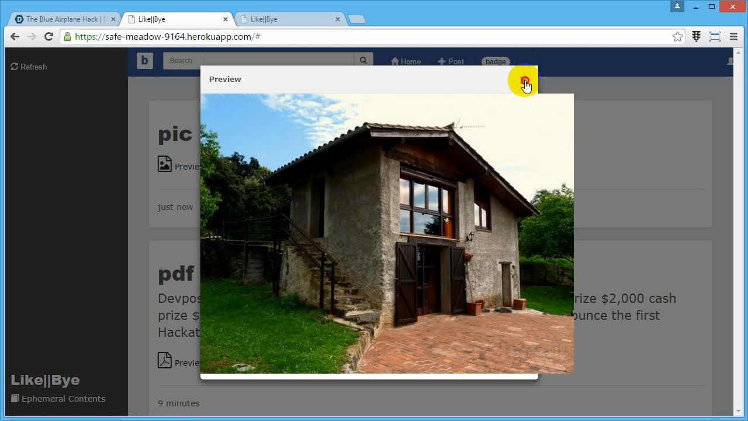Click the green padlock security icon

68,36
